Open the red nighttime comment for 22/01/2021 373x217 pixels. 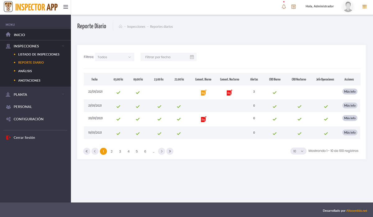pos(229,92)
